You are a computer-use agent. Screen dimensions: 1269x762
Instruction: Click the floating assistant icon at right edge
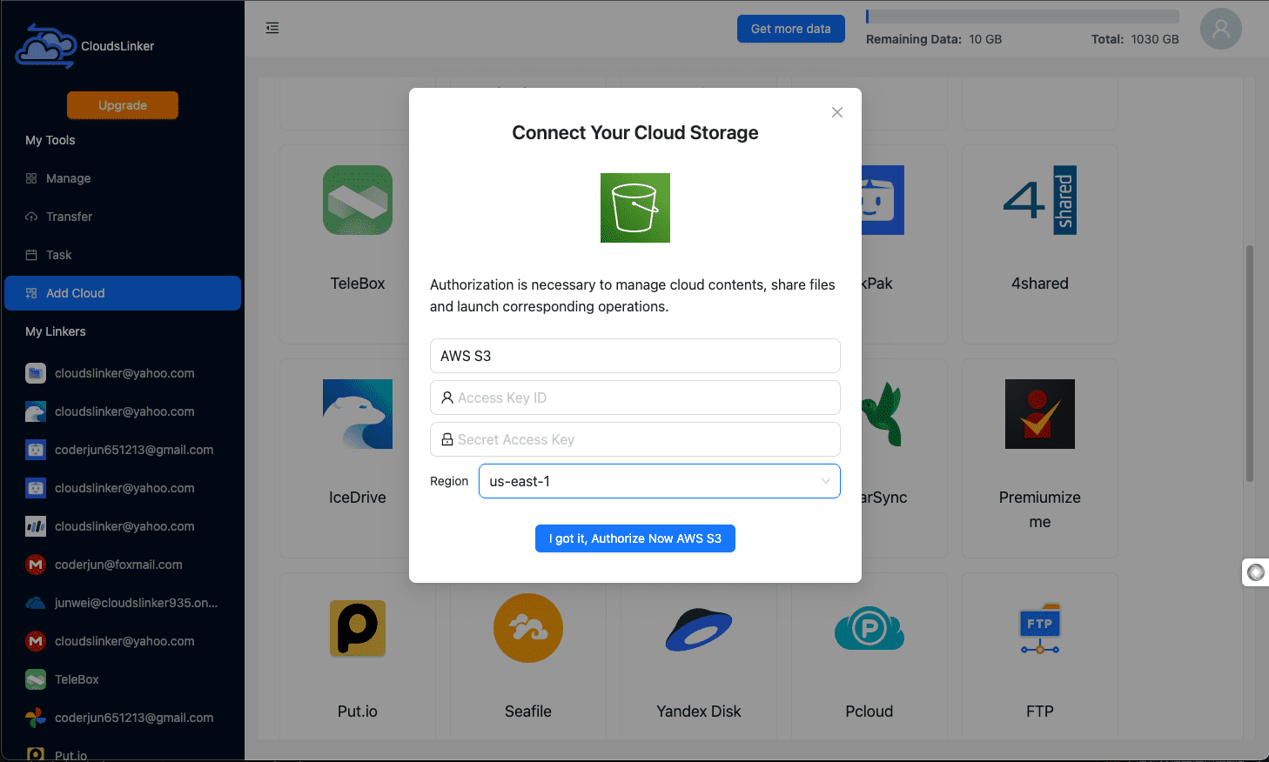pos(1256,572)
